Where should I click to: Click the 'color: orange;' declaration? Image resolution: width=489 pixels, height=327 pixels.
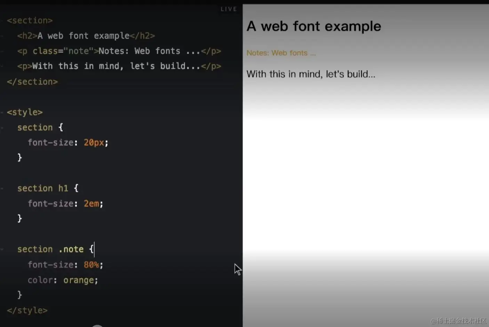click(x=63, y=280)
